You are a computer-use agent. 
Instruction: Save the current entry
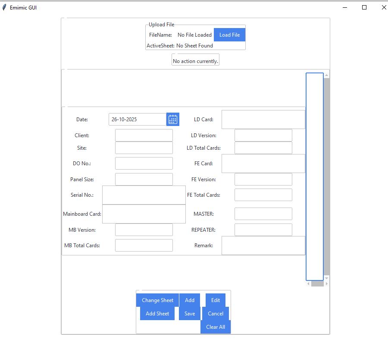[190, 314]
